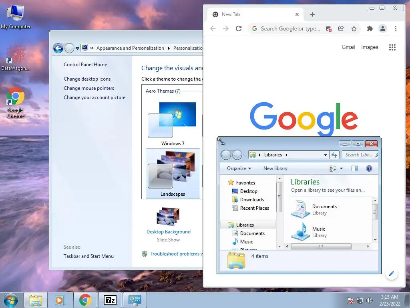Open view options dropdown arrow in Libraries
The image size is (410, 308).
point(341,168)
